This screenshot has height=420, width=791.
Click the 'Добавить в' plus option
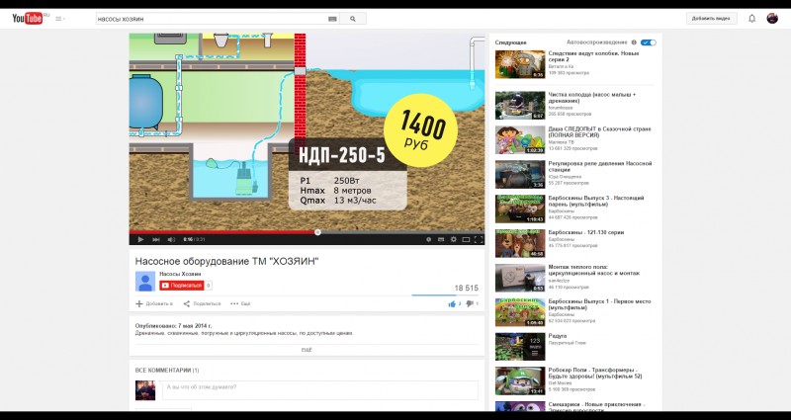(154, 303)
